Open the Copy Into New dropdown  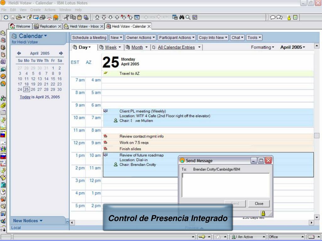point(213,38)
